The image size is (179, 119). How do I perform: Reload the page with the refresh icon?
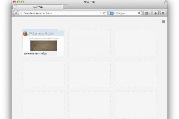(x=104, y=13)
